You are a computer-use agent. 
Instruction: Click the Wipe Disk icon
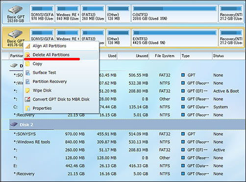pyautogui.click(x=28, y=91)
